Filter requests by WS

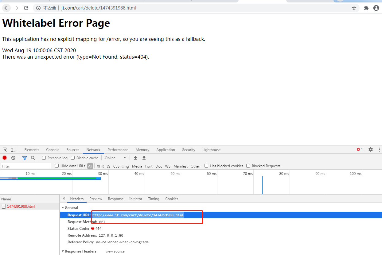pyautogui.click(x=168, y=166)
